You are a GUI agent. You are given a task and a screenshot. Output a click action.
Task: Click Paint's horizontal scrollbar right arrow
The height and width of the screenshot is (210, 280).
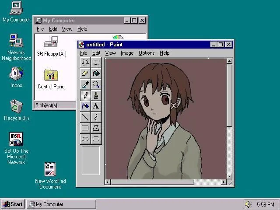point(224,182)
